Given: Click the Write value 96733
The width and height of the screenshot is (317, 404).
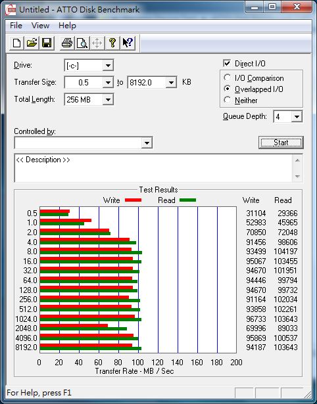Looking at the screenshot, I should pyautogui.click(x=256, y=319).
